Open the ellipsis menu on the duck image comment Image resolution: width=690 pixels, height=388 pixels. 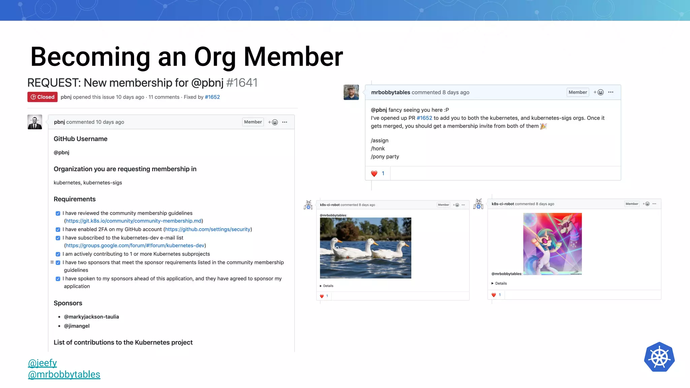coord(463,205)
